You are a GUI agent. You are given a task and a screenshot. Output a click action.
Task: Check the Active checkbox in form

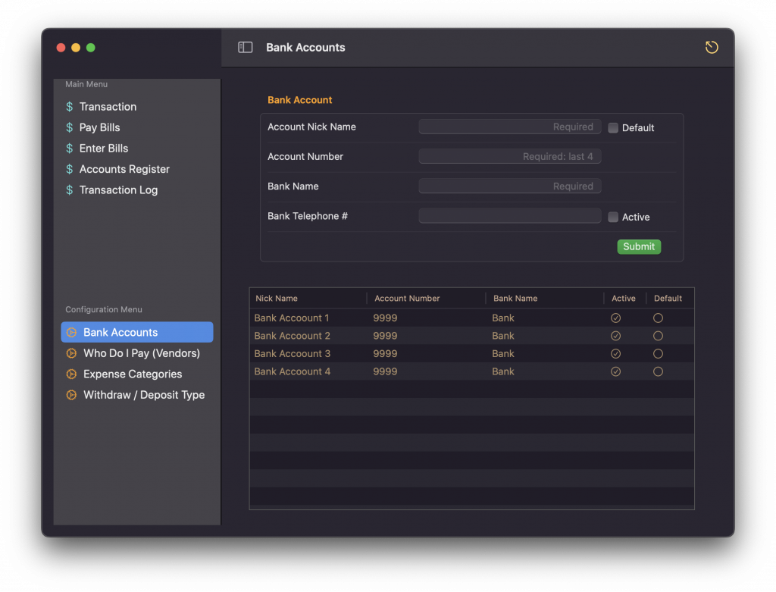pos(613,218)
